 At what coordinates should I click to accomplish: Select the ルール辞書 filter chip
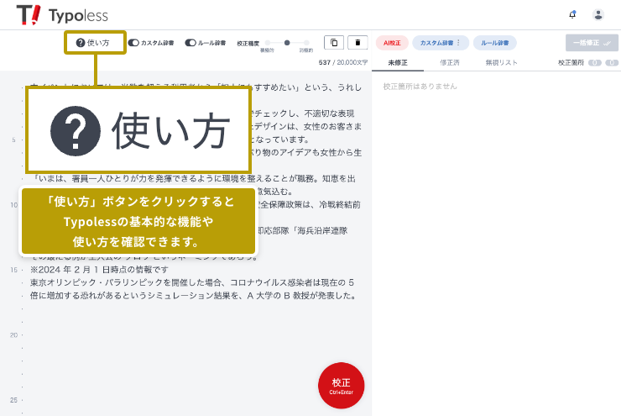click(494, 43)
